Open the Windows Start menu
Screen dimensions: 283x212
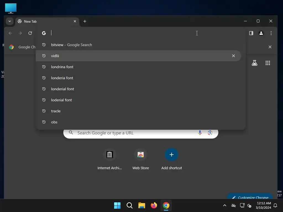click(117, 205)
